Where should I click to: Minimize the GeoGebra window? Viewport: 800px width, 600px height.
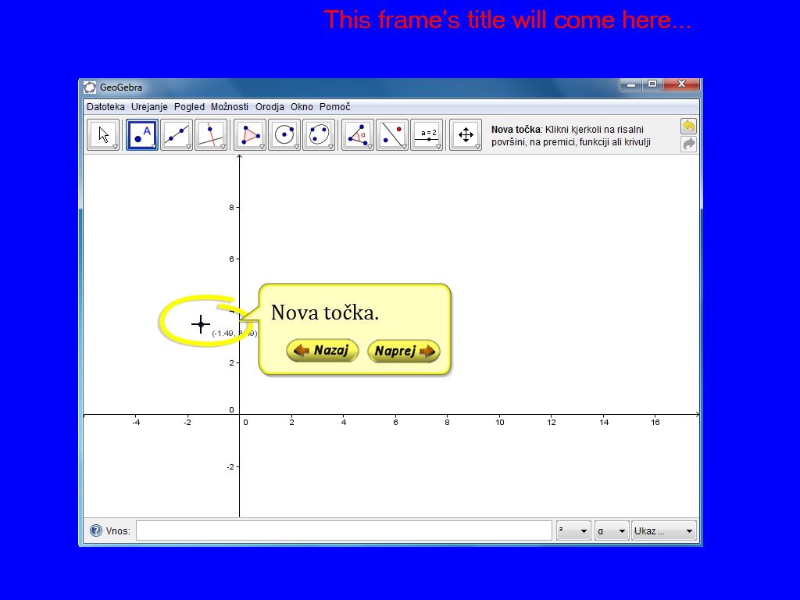point(631,84)
